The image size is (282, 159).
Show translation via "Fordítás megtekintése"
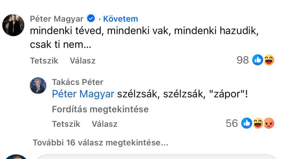tap(100, 109)
